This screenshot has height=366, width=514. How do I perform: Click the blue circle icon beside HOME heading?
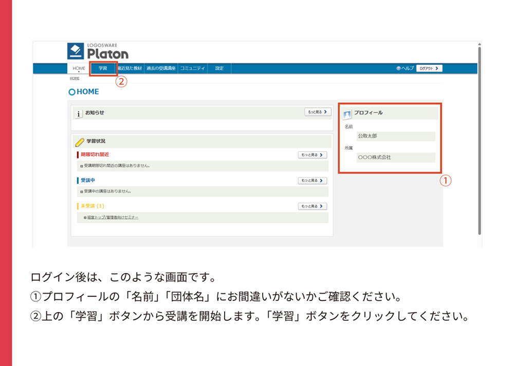pyautogui.click(x=72, y=92)
